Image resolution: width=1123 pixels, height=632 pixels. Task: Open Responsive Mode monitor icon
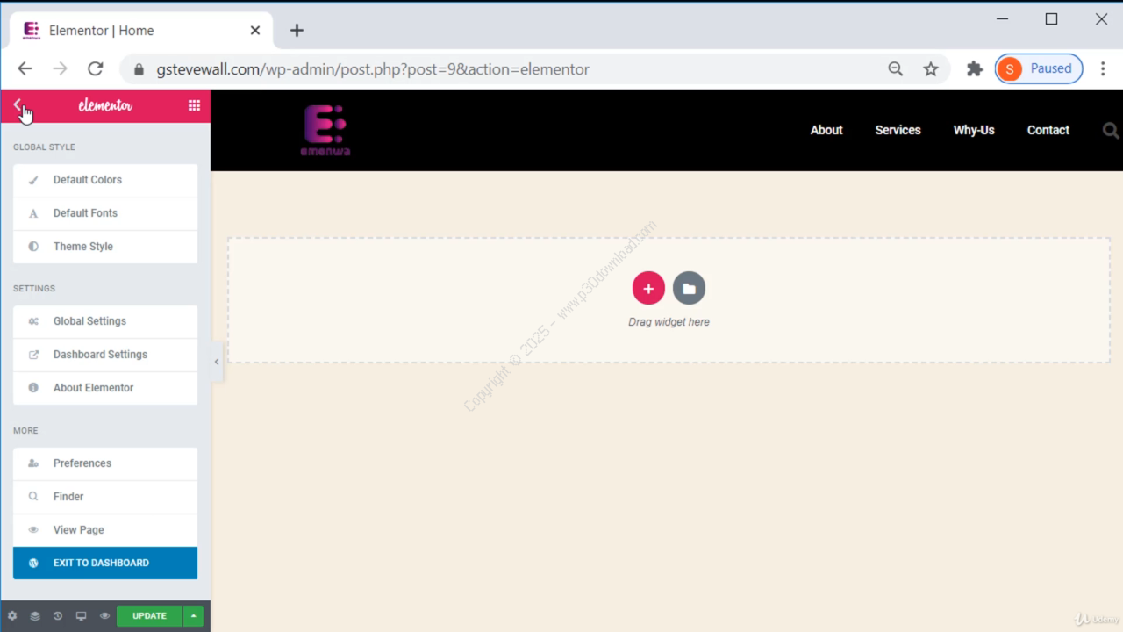tap(82, 616)
